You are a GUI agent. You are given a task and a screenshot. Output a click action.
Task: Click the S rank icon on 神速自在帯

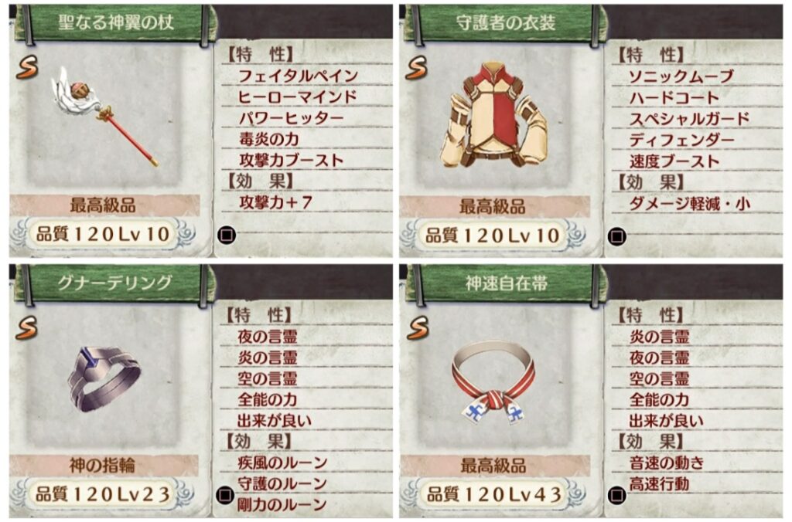[417, 328]
